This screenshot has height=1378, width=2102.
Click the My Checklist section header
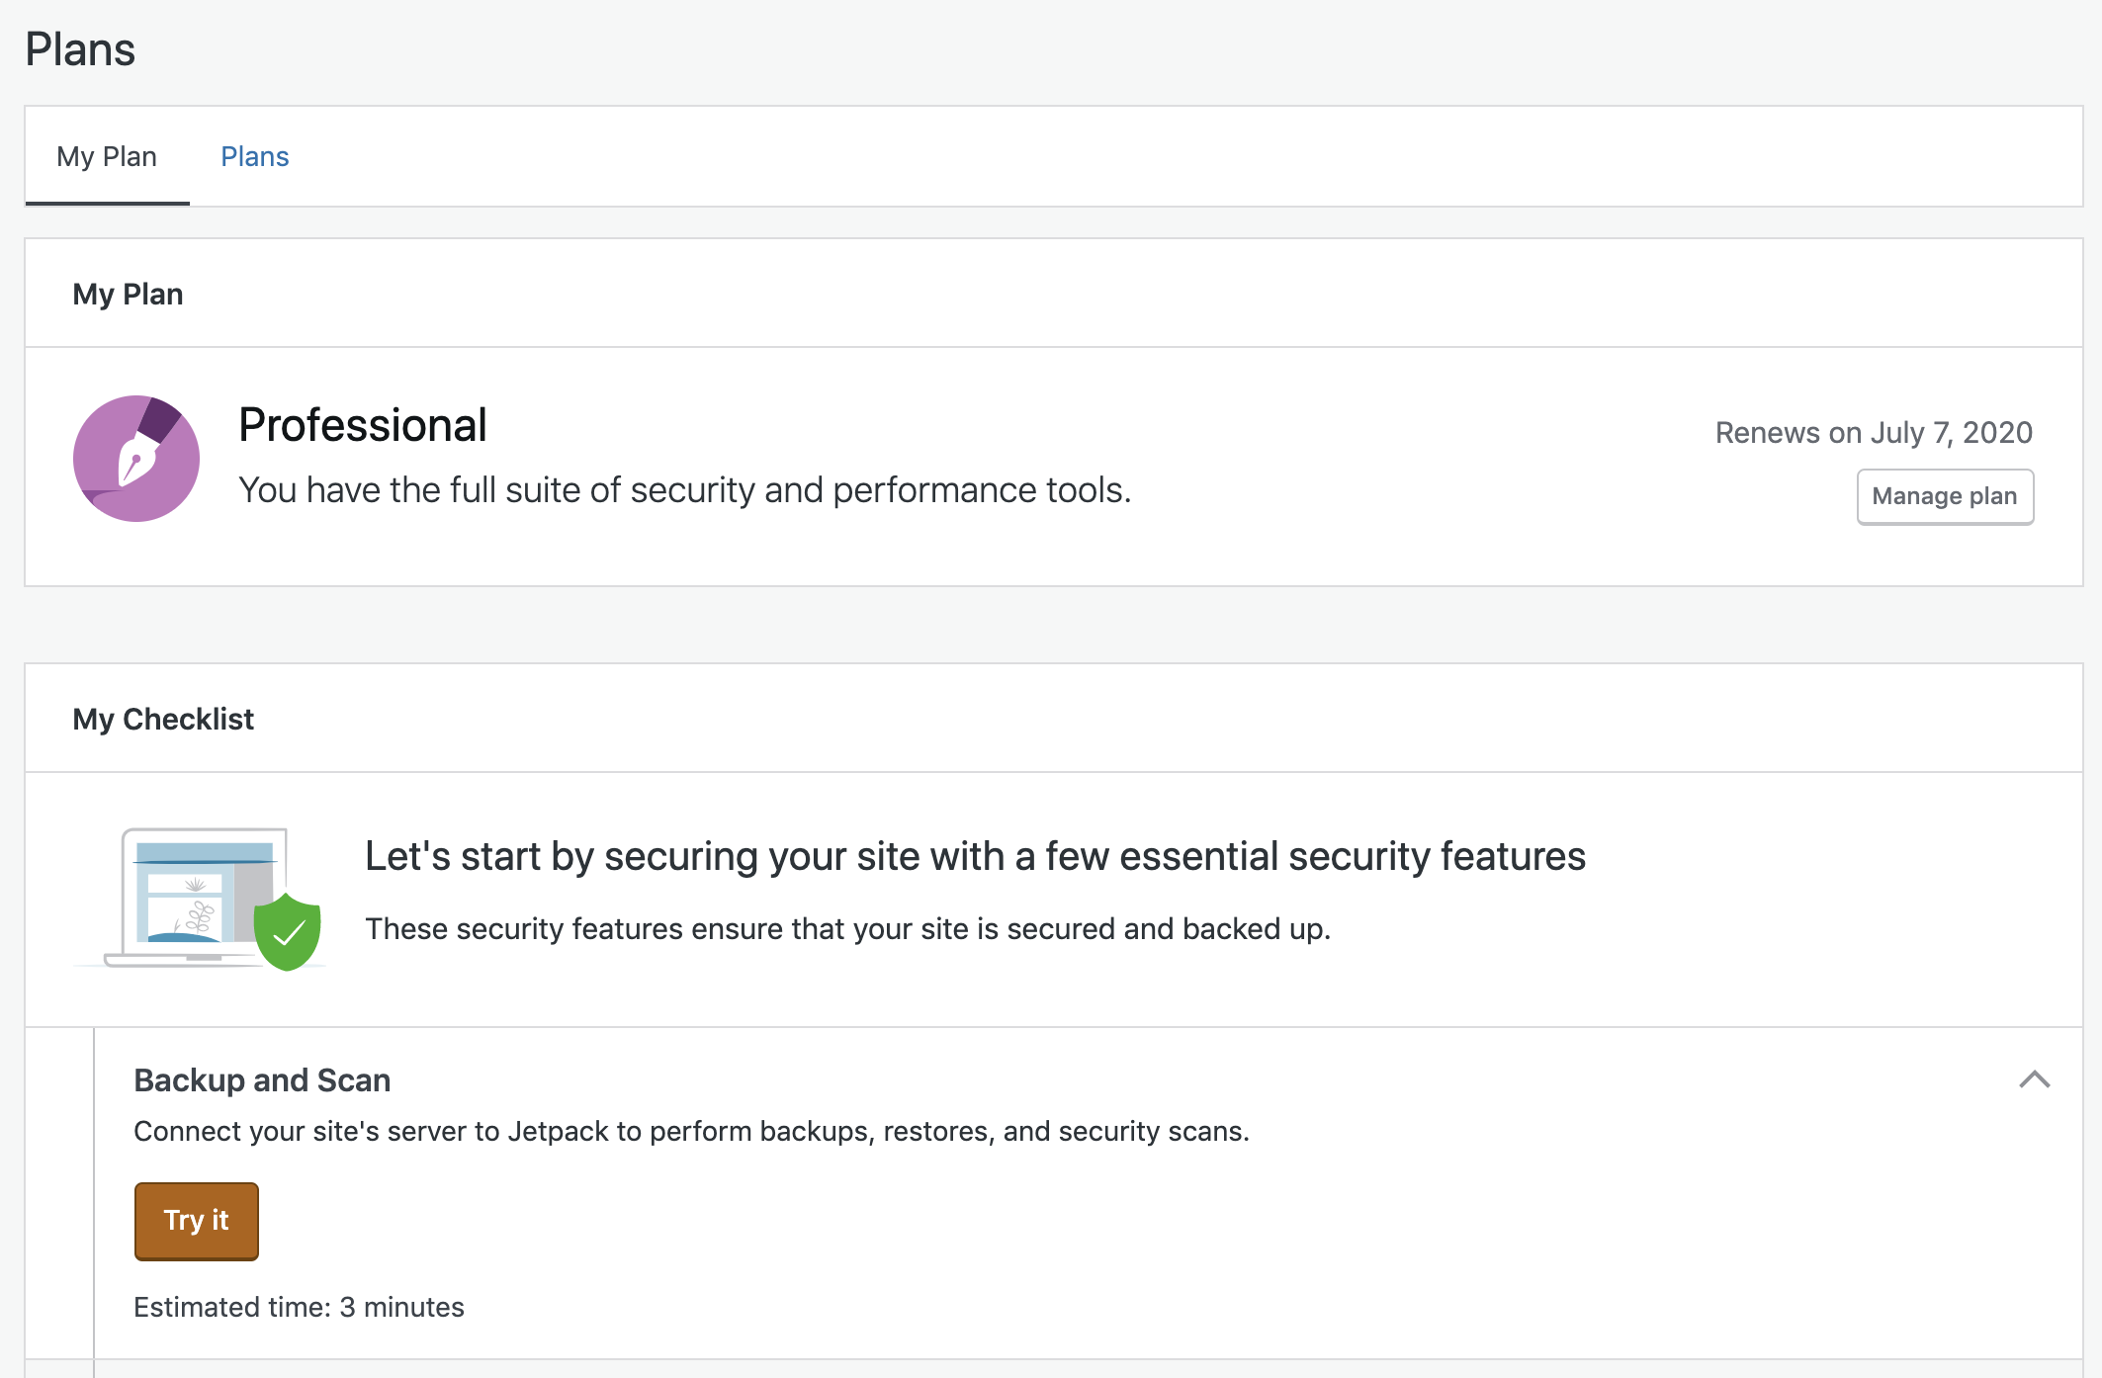point(163,719)
